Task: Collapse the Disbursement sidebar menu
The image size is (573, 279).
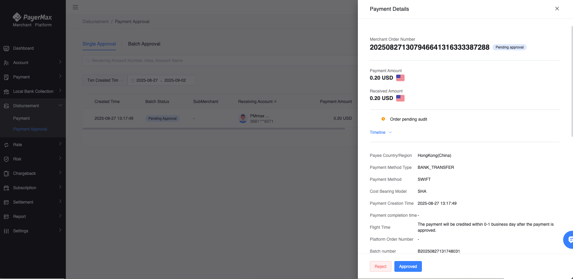Action: (x=33, y=106)
